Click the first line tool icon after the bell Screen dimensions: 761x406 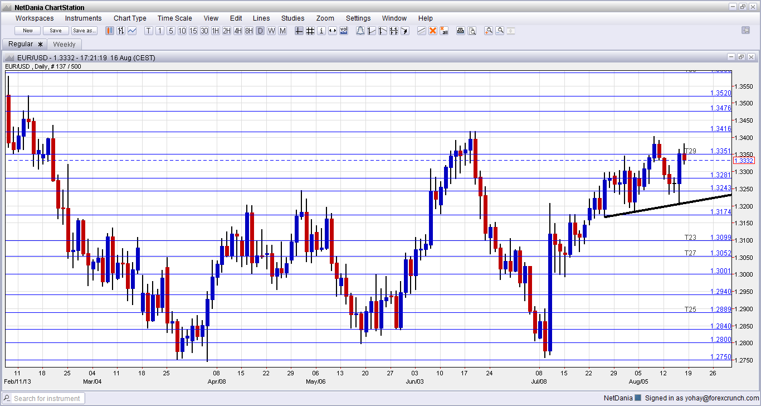click(372, 31)
